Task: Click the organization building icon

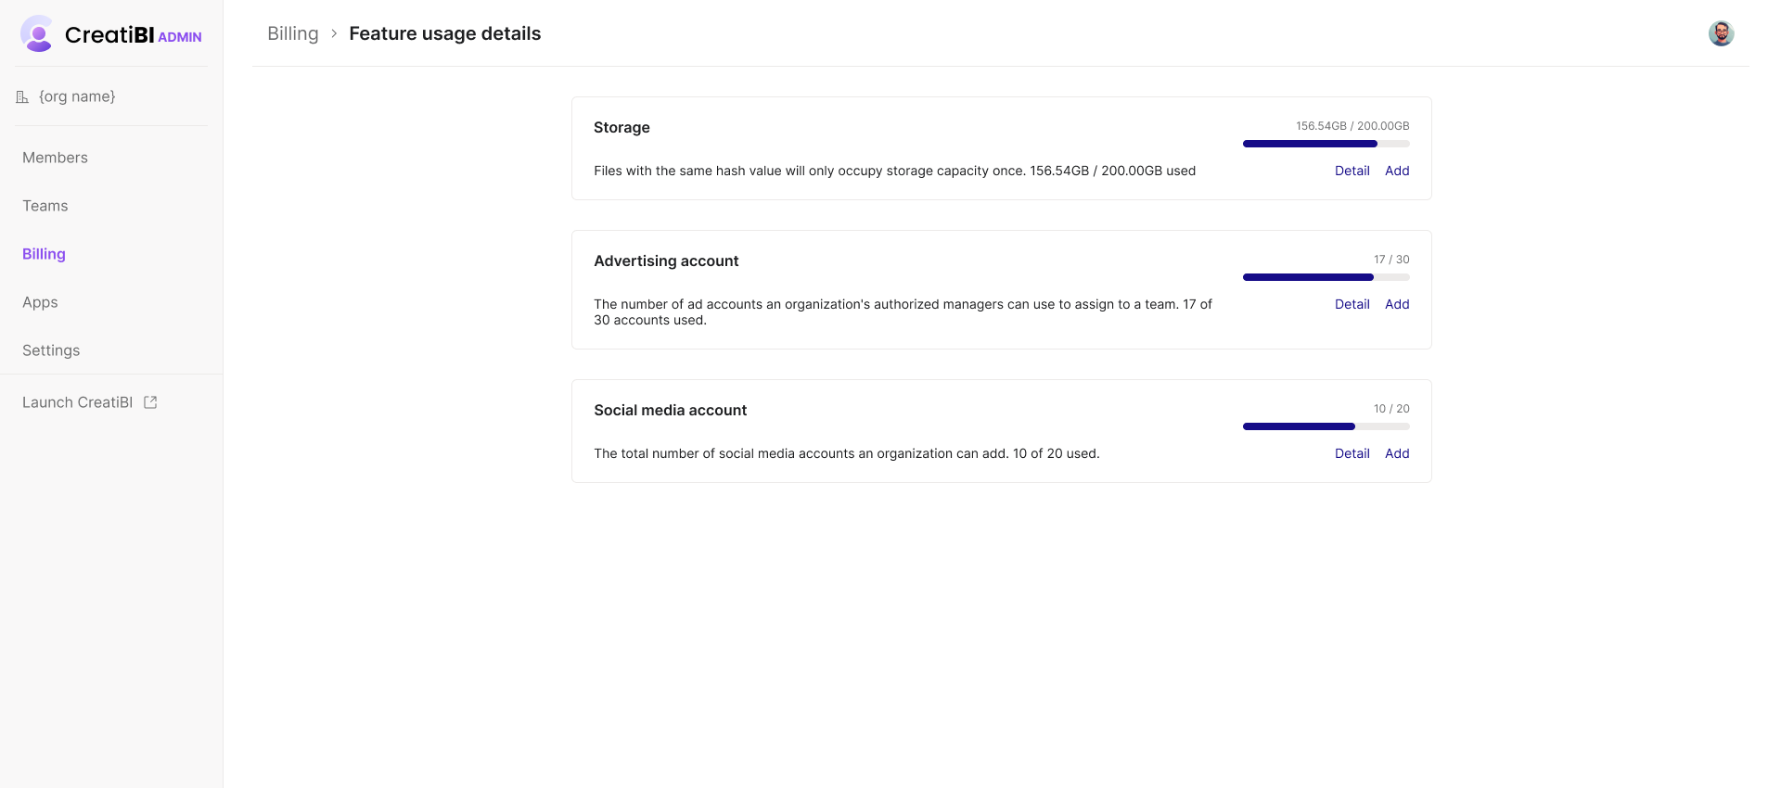Action: pyautogui.click(x=22, y=96)
